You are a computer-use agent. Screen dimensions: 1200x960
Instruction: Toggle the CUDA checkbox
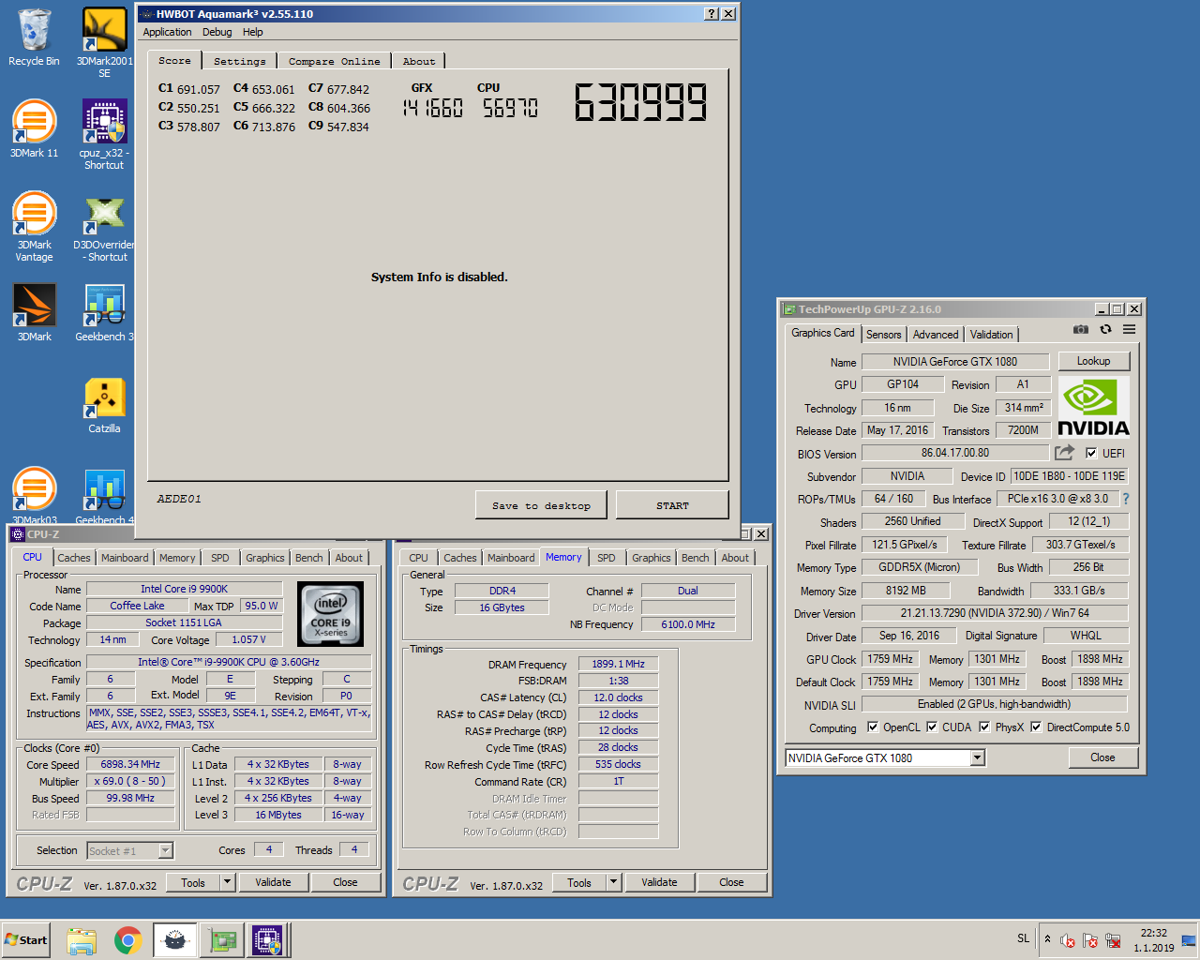click(932, 727)
